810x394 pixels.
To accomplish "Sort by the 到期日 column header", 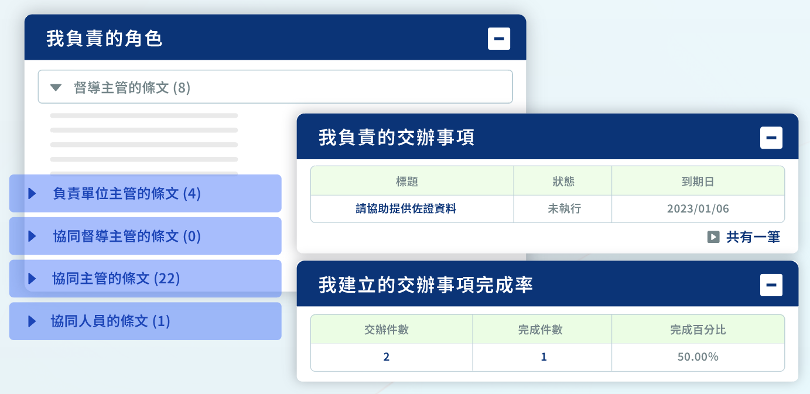I will tap(698, 181).
